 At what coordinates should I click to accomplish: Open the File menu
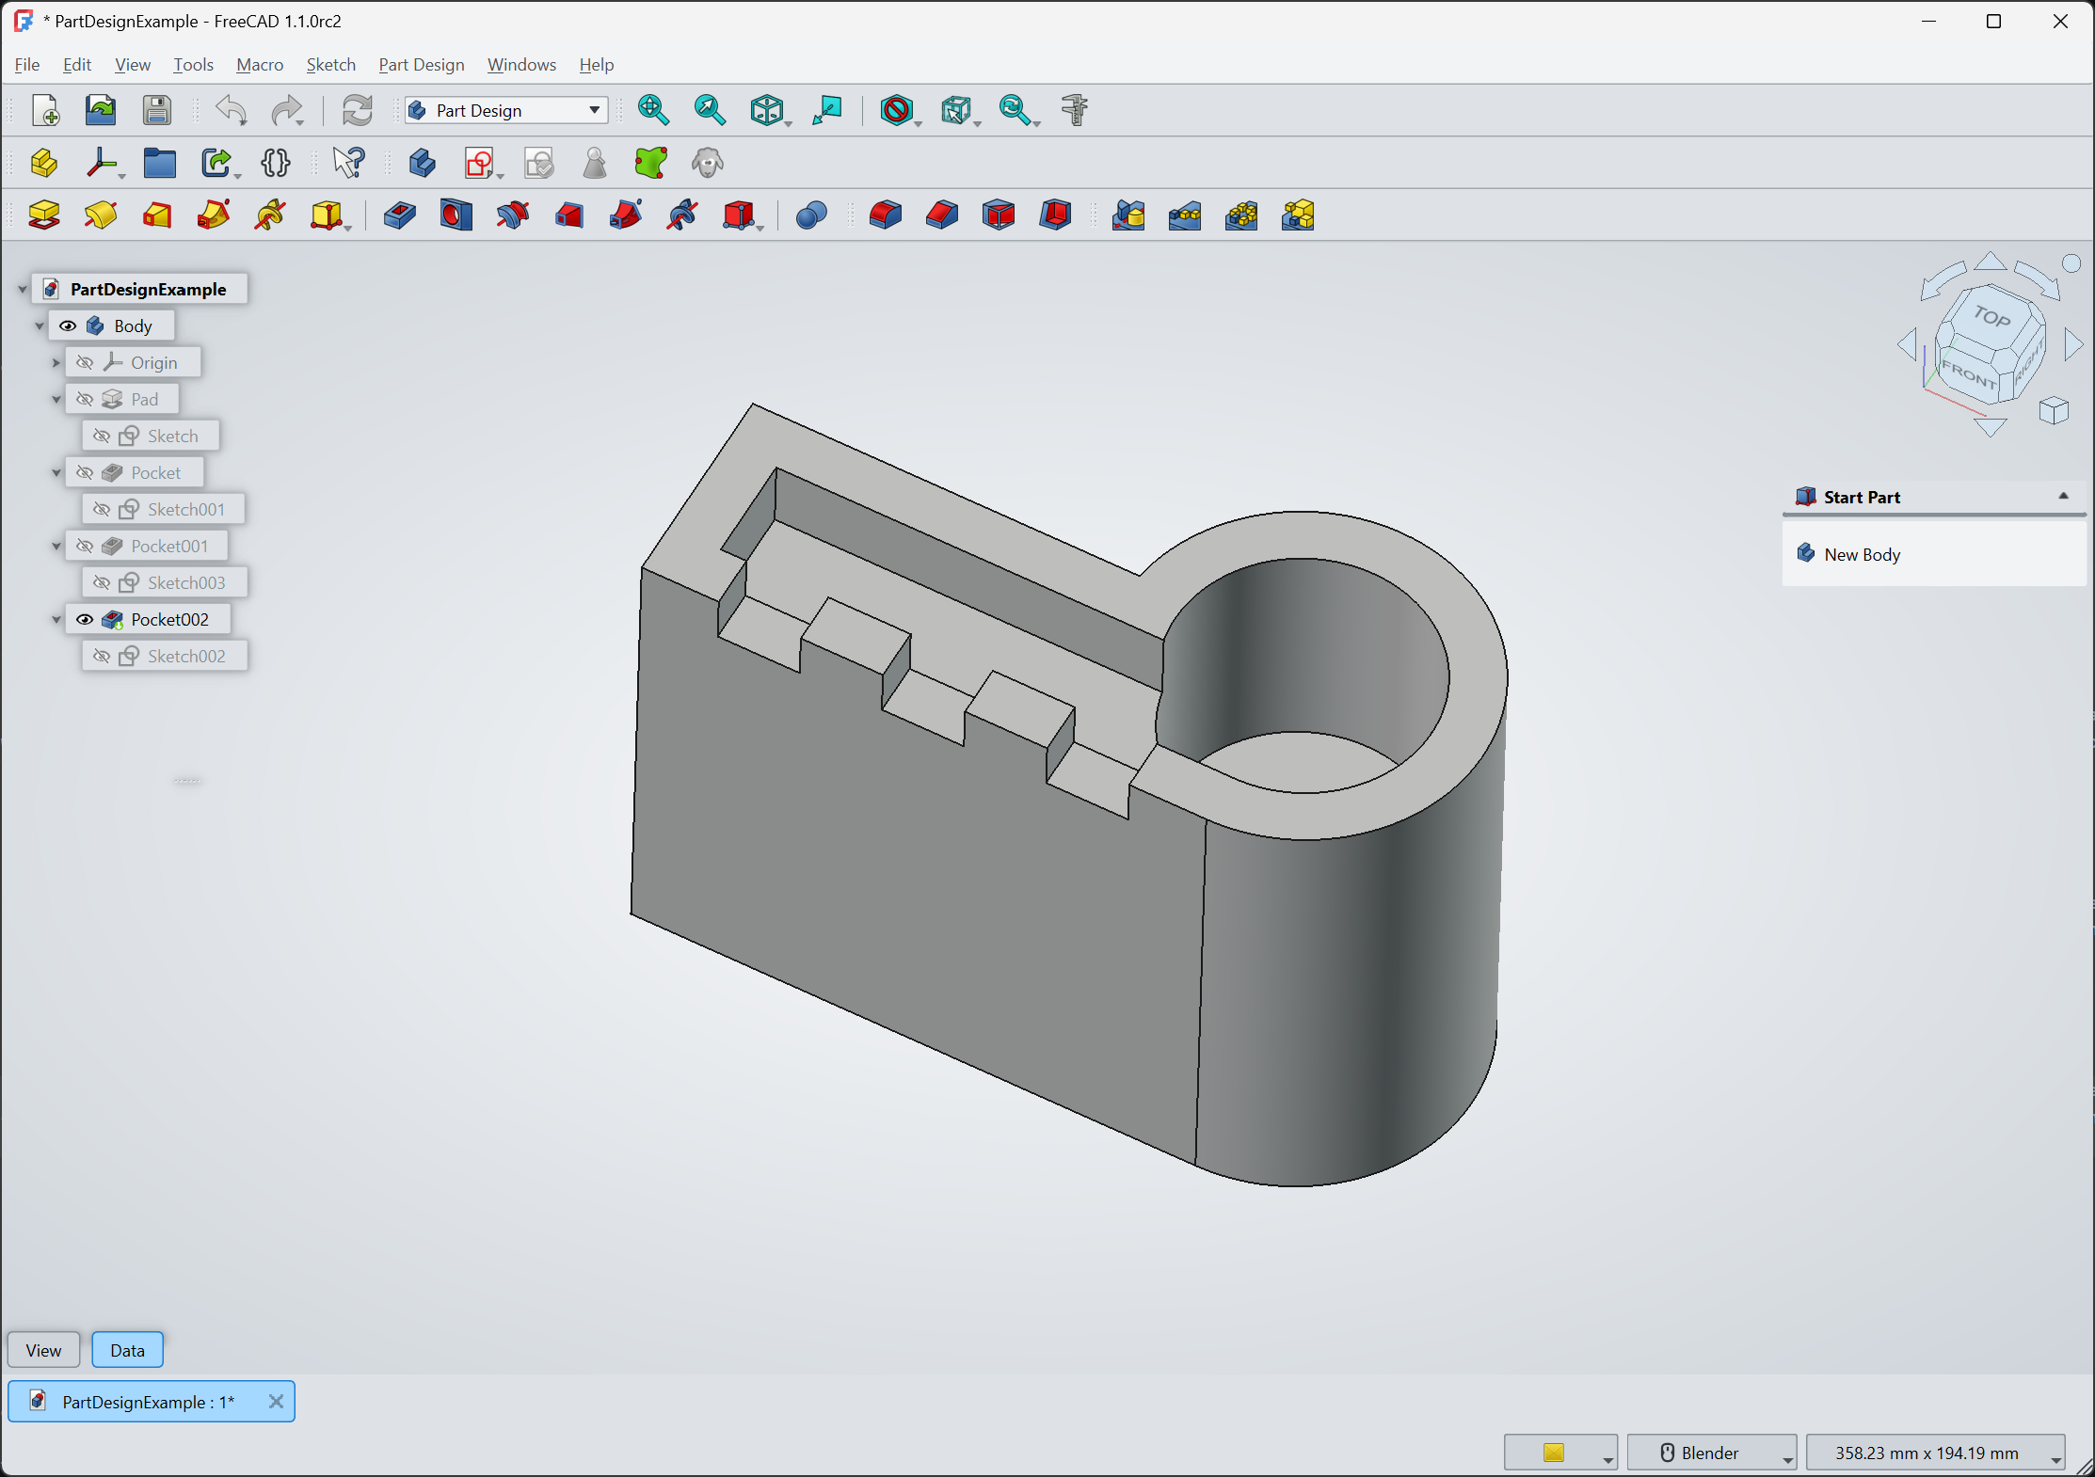tap(27, 64)
